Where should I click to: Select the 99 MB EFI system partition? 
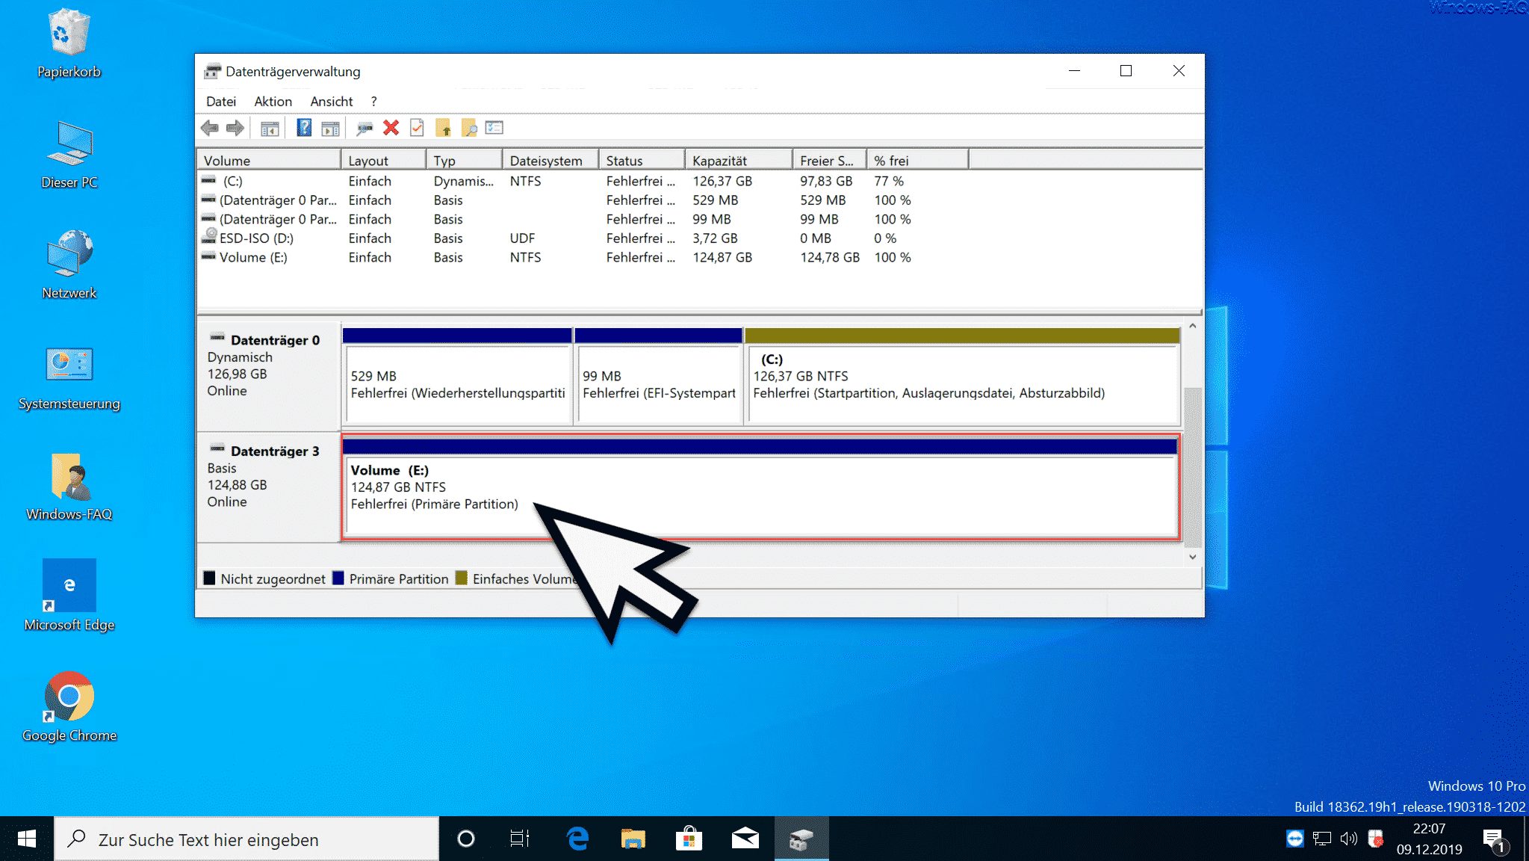click(658, 377)
